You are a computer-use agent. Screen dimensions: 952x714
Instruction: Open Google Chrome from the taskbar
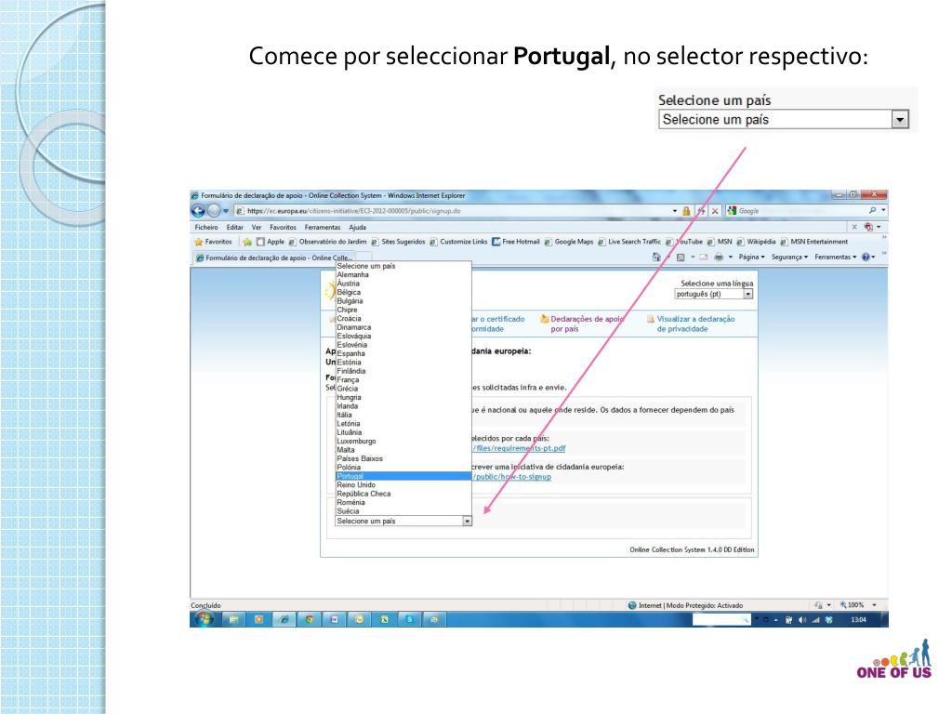tap(309, 619)
